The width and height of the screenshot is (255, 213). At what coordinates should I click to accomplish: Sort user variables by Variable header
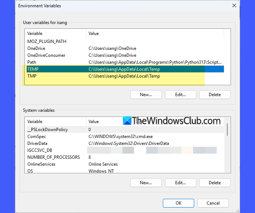click(56, 33)
